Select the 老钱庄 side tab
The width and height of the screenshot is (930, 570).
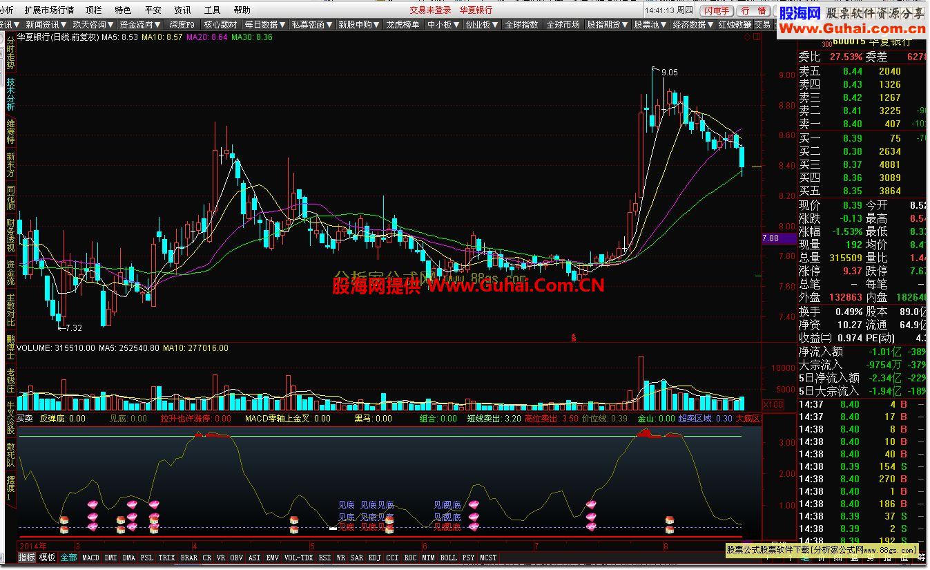[10, 381]
